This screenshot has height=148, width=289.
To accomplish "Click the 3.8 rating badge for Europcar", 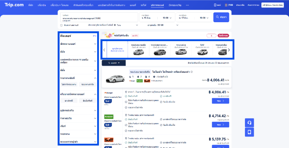I will click(107, 125).
